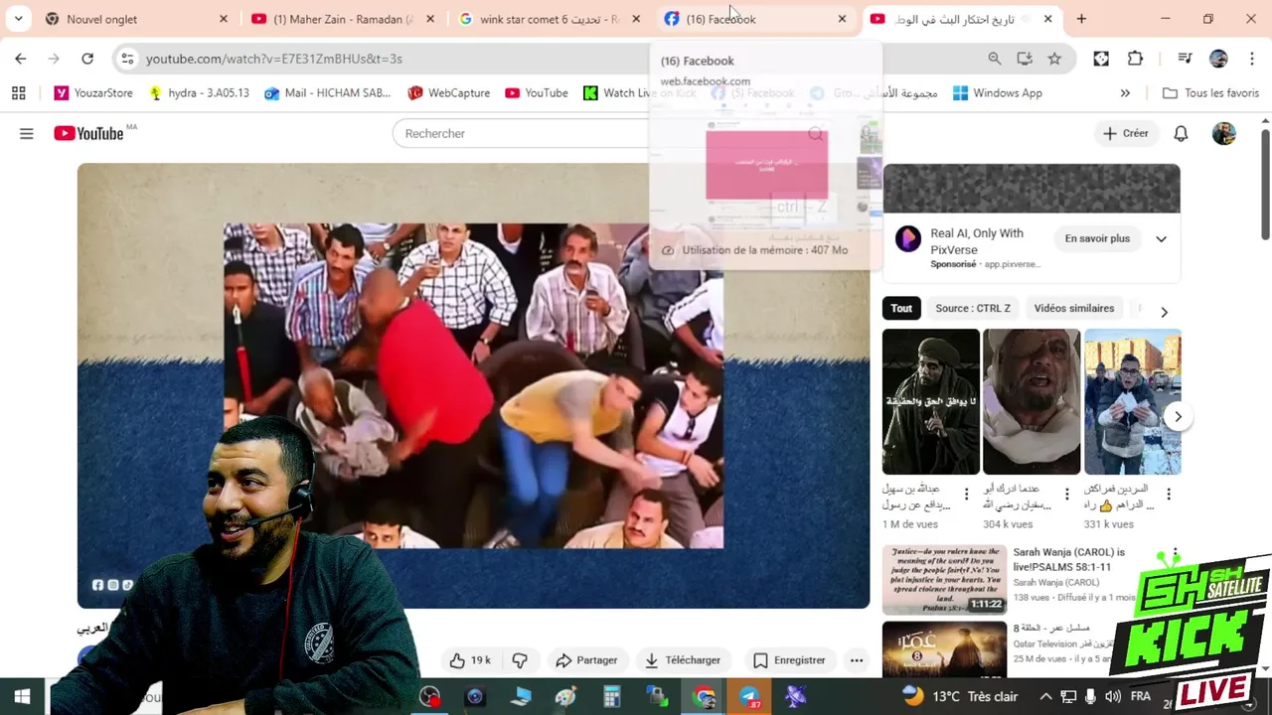Click the Enregistrer button
The image size is (1272, 715).
pyautogui.click(x=789, y=660)
